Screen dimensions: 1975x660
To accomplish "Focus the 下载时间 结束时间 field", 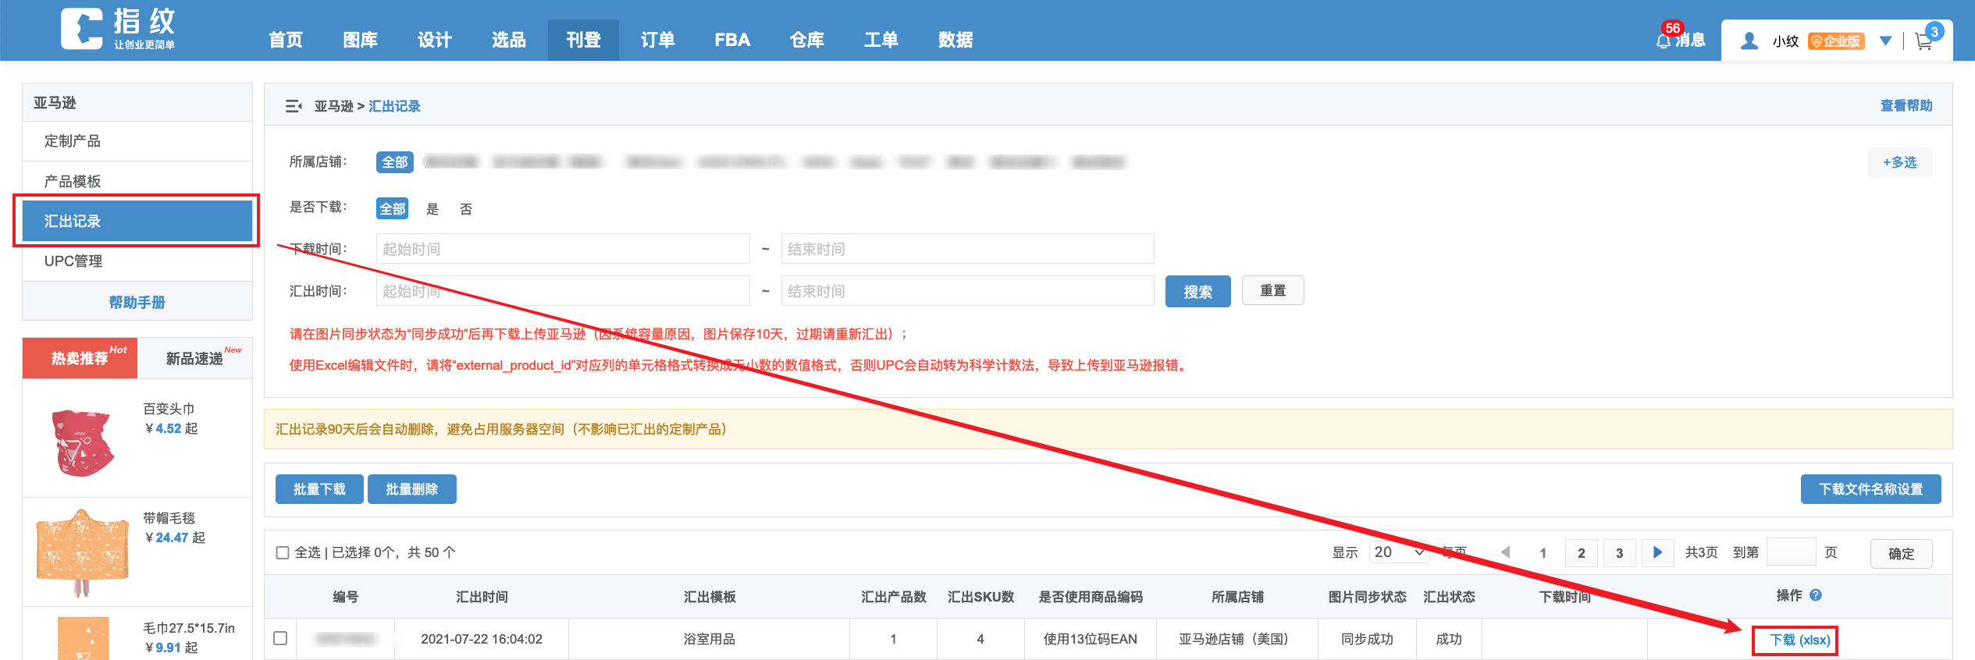I will tap(968, 249).
